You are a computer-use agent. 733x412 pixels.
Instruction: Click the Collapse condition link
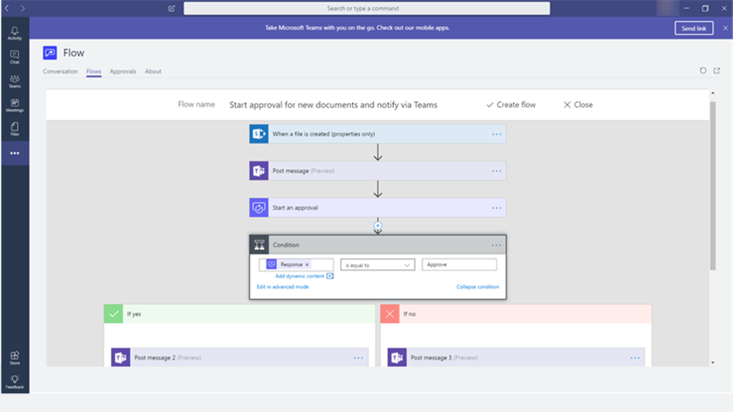pos(477,287)
